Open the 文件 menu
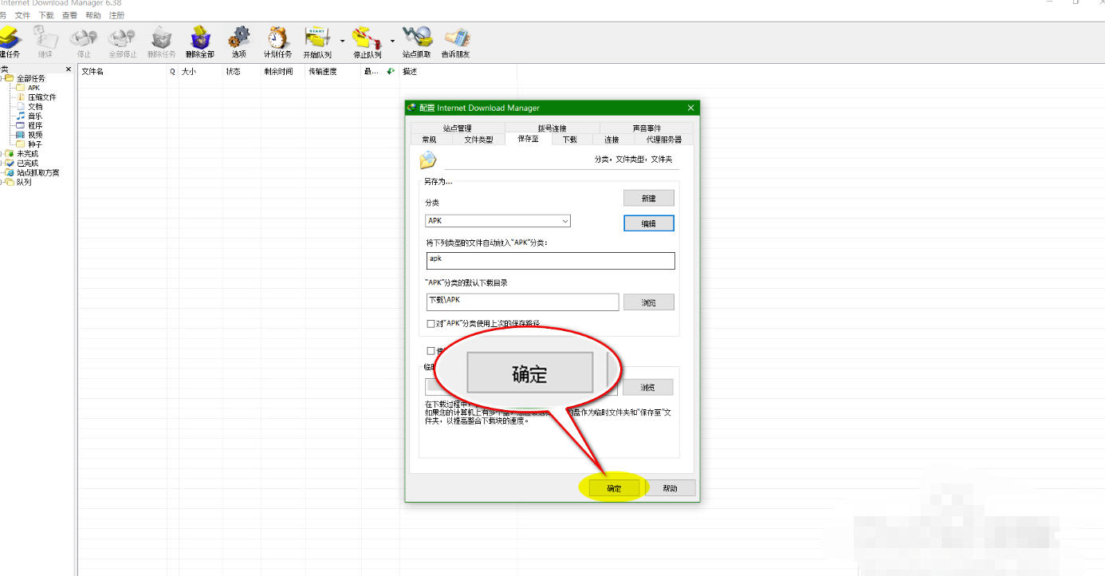The height and width of the screenshot is (576, 1105). [x=22, y=15]
